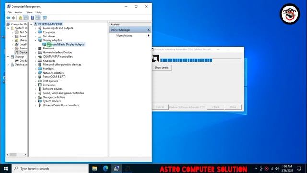Image resolution: width=307 pixels, height=173 pixels.
Task: Expand the Network adapters category arrow
Action: (x=35, y=73)
